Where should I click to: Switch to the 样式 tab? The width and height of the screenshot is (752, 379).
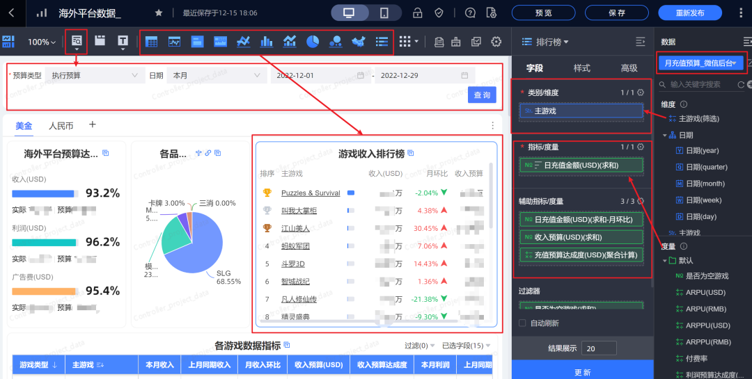tap(581, 68)
